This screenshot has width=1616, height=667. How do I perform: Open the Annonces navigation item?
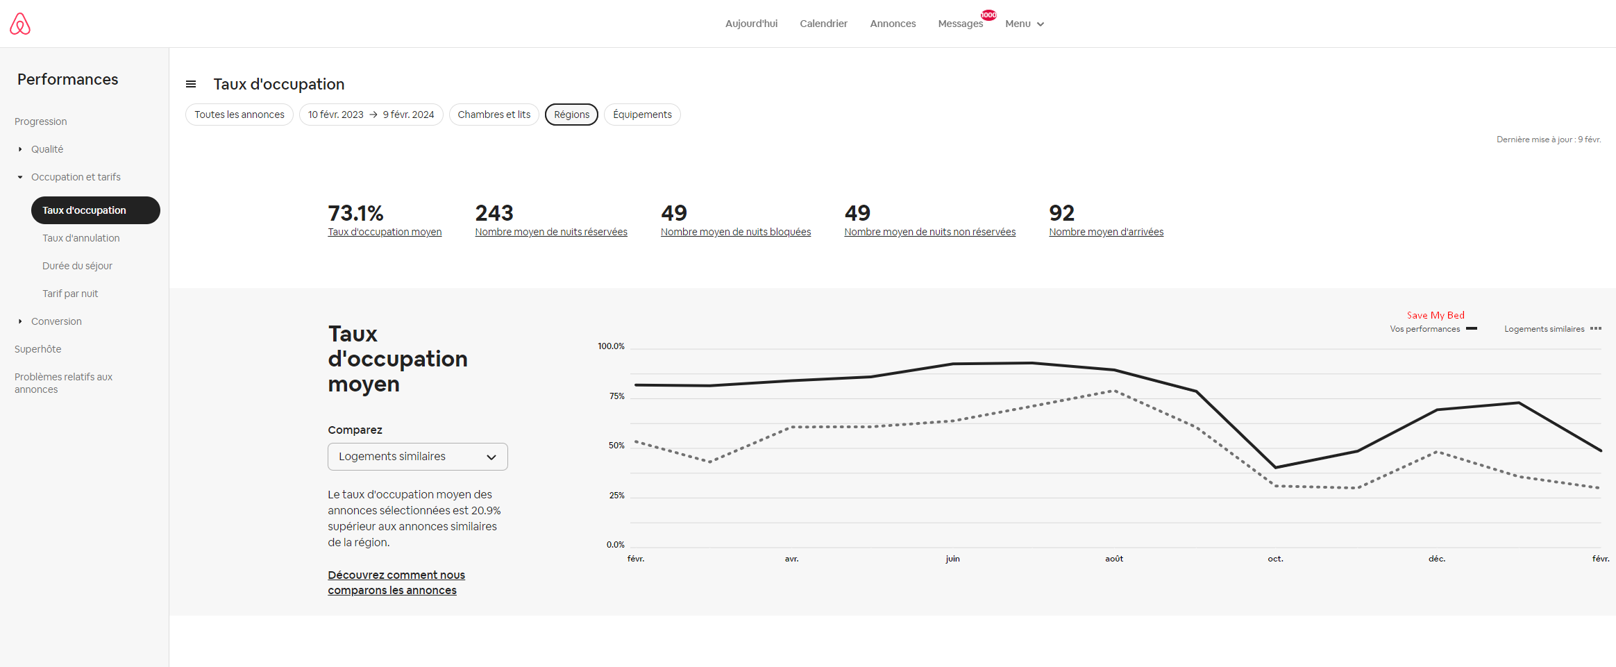pyautogui.click(x=893, y=24)
